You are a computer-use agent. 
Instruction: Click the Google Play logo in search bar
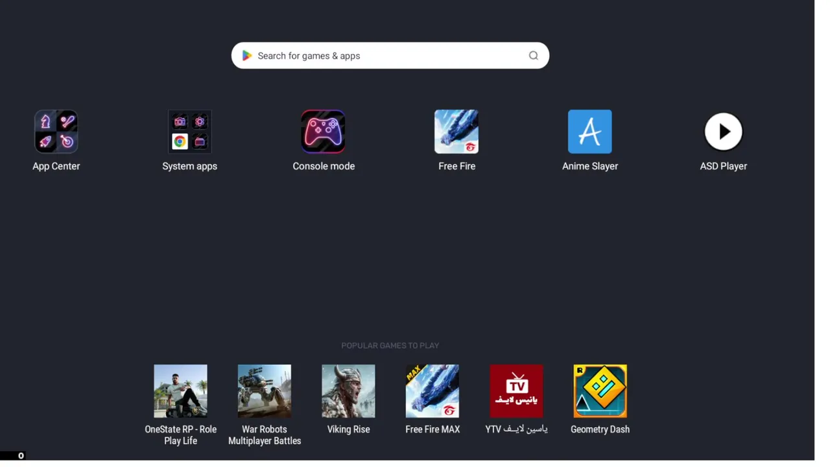[x=247, y=56]
